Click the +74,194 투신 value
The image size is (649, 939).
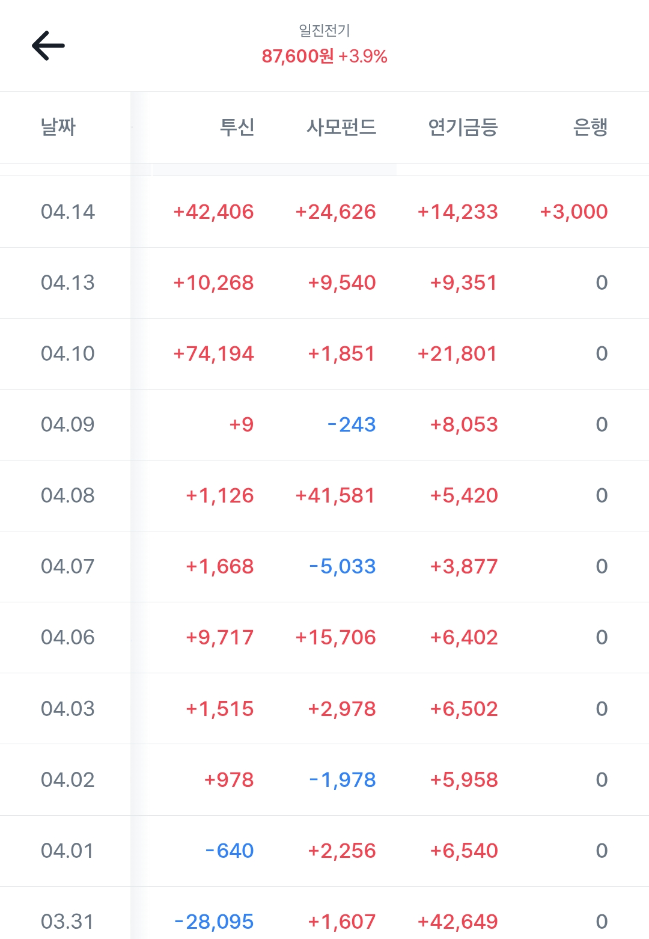(x=213, y=353)
